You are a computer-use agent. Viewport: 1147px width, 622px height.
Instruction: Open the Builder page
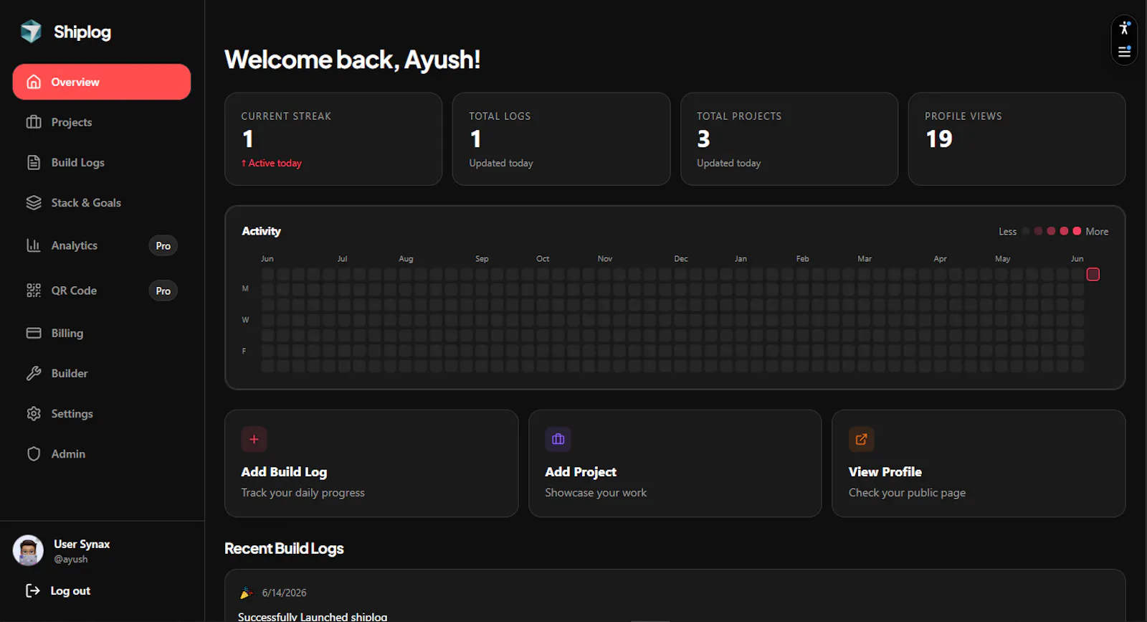tap(102, 373)
